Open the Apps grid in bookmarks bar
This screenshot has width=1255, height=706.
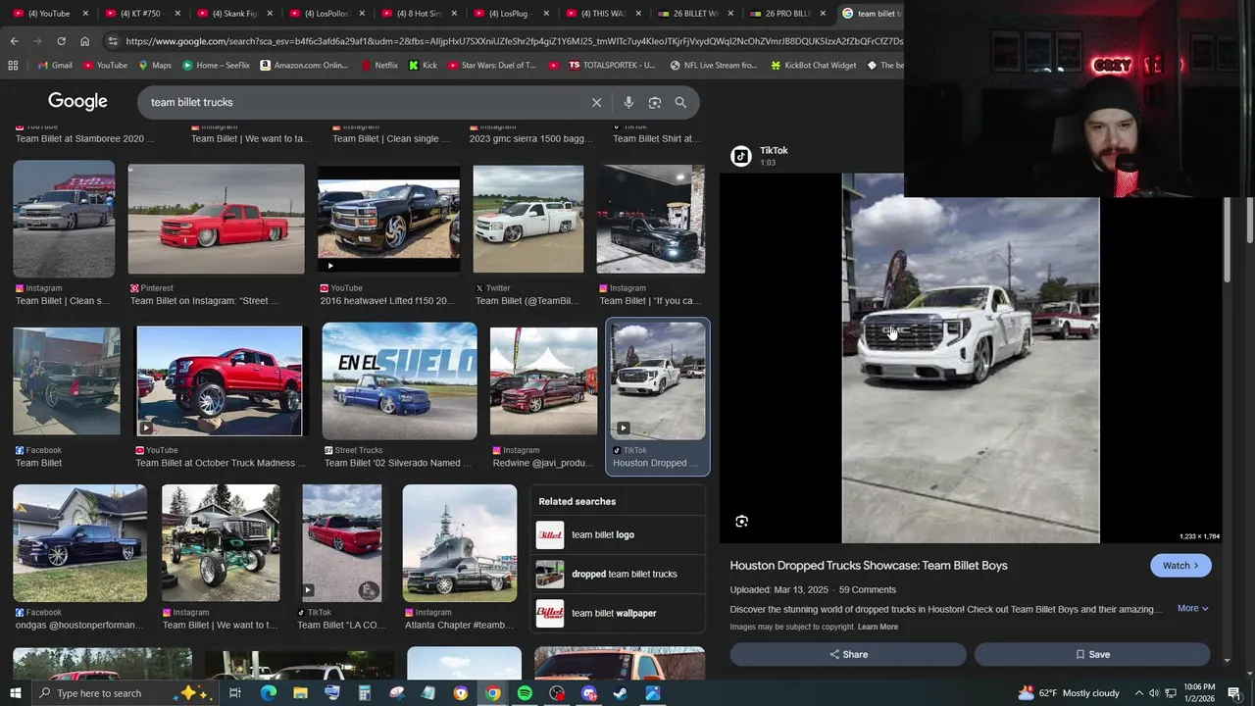coord(13,66)
